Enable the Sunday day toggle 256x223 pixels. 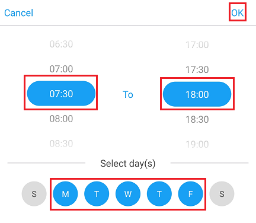34,194
